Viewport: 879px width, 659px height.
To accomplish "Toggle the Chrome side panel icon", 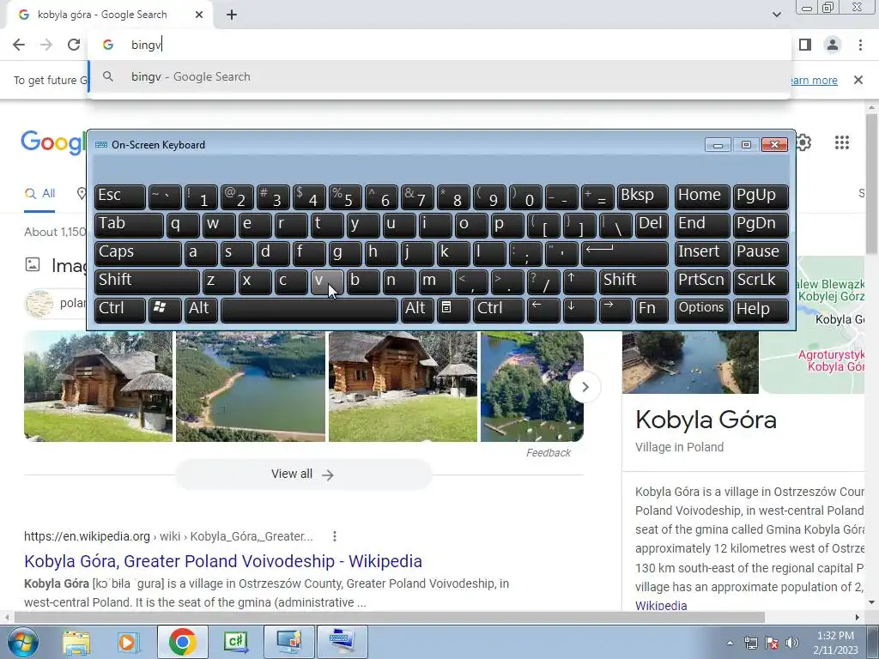I will (x=805, y=45).
